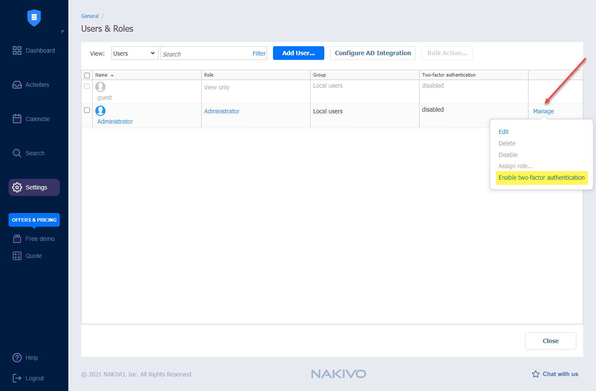This screenshot has height=391, width=596.
Task: Click inside the Search filter field
Action: click(205, 53)
